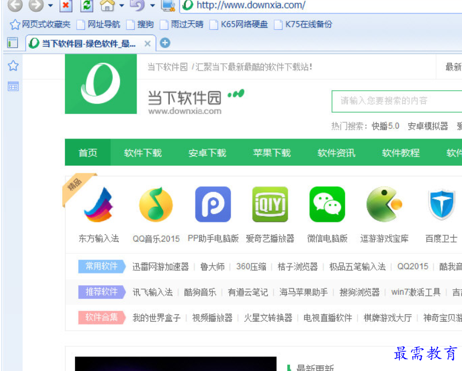Viewport: 462px width, 371px height.
Task: Open the win7激活工具 link
Action: pos(416,292)
